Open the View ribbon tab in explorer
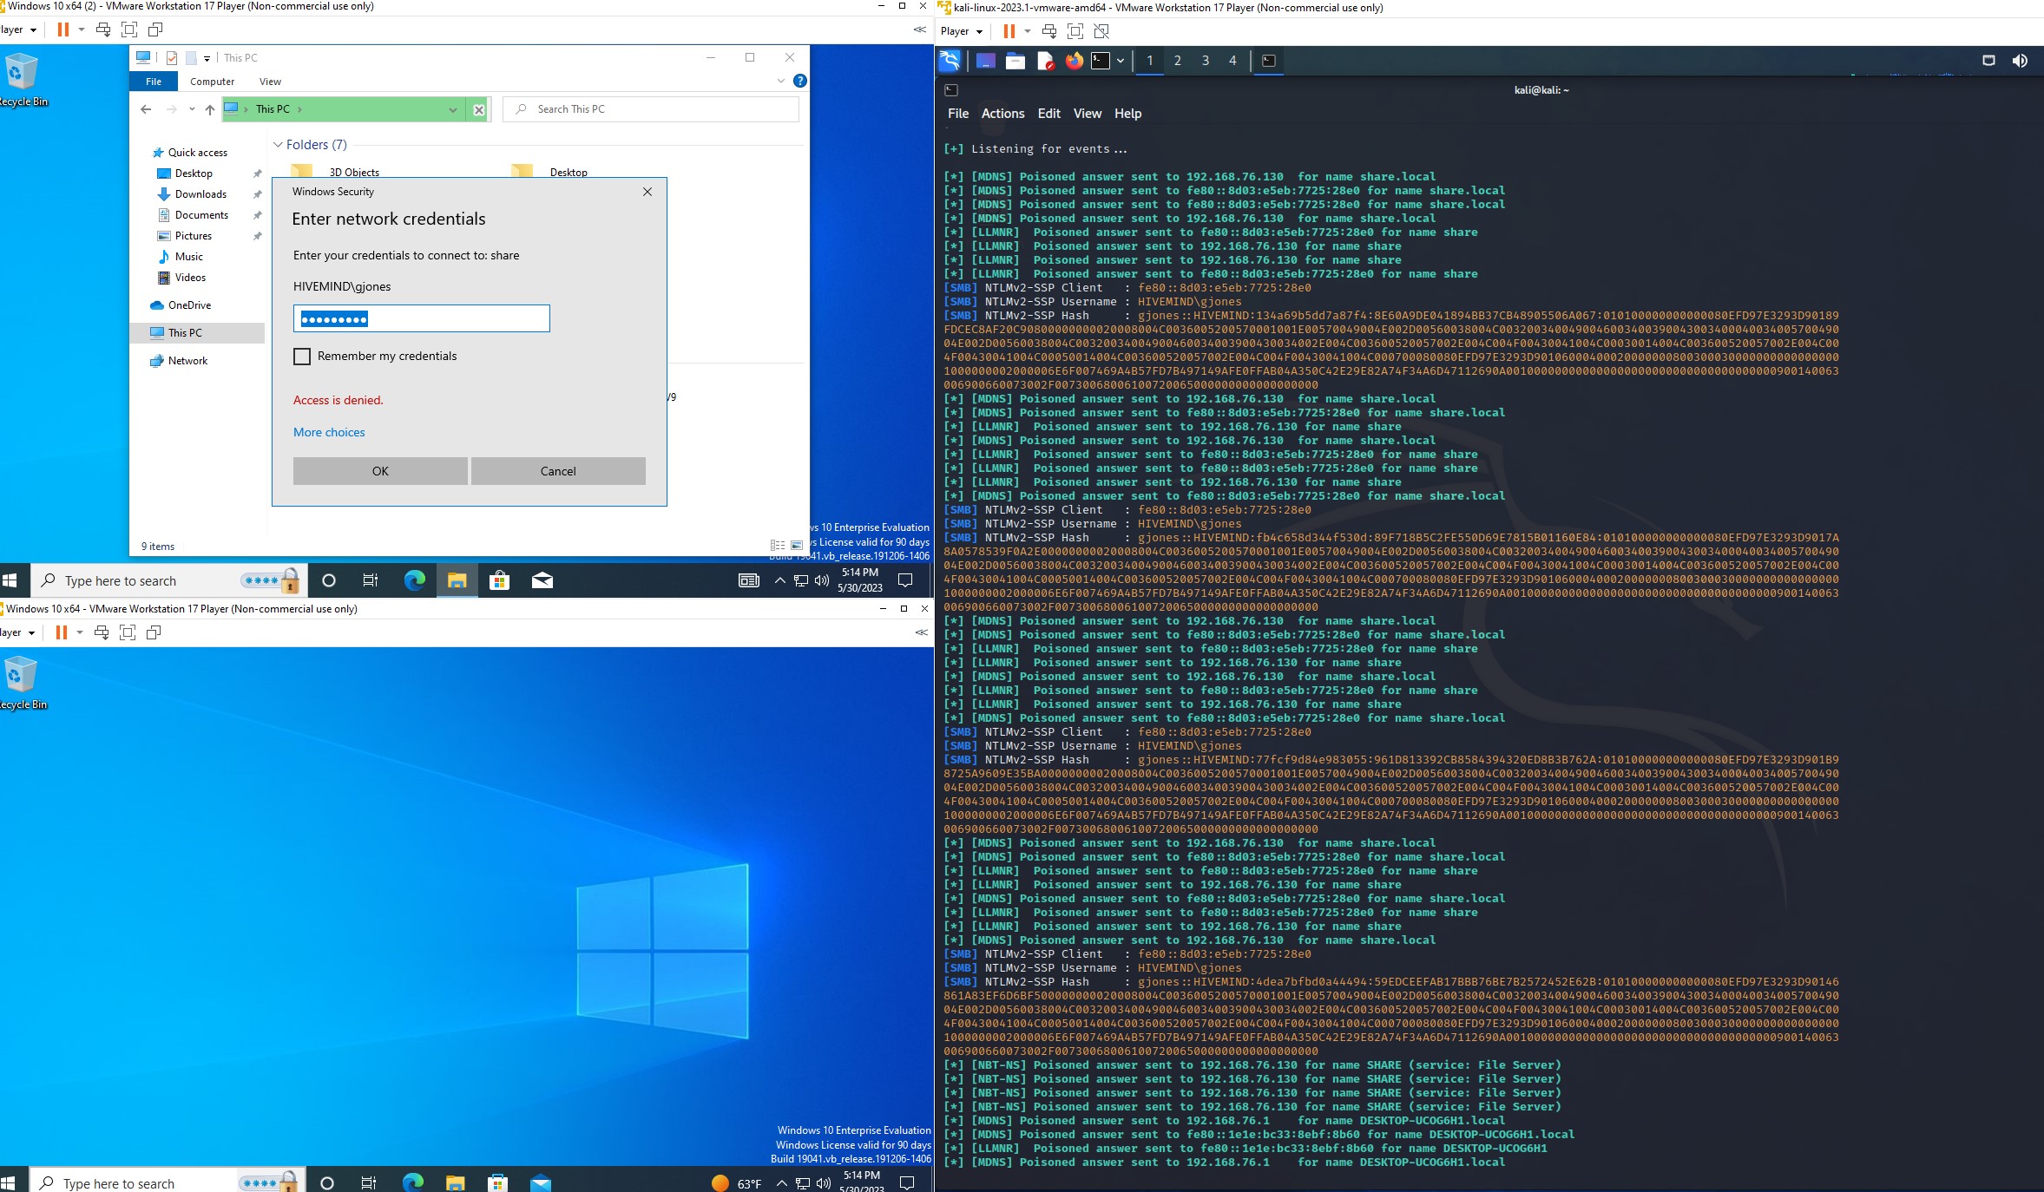This screenshot has width=2044, height=1192. [270, 82]
